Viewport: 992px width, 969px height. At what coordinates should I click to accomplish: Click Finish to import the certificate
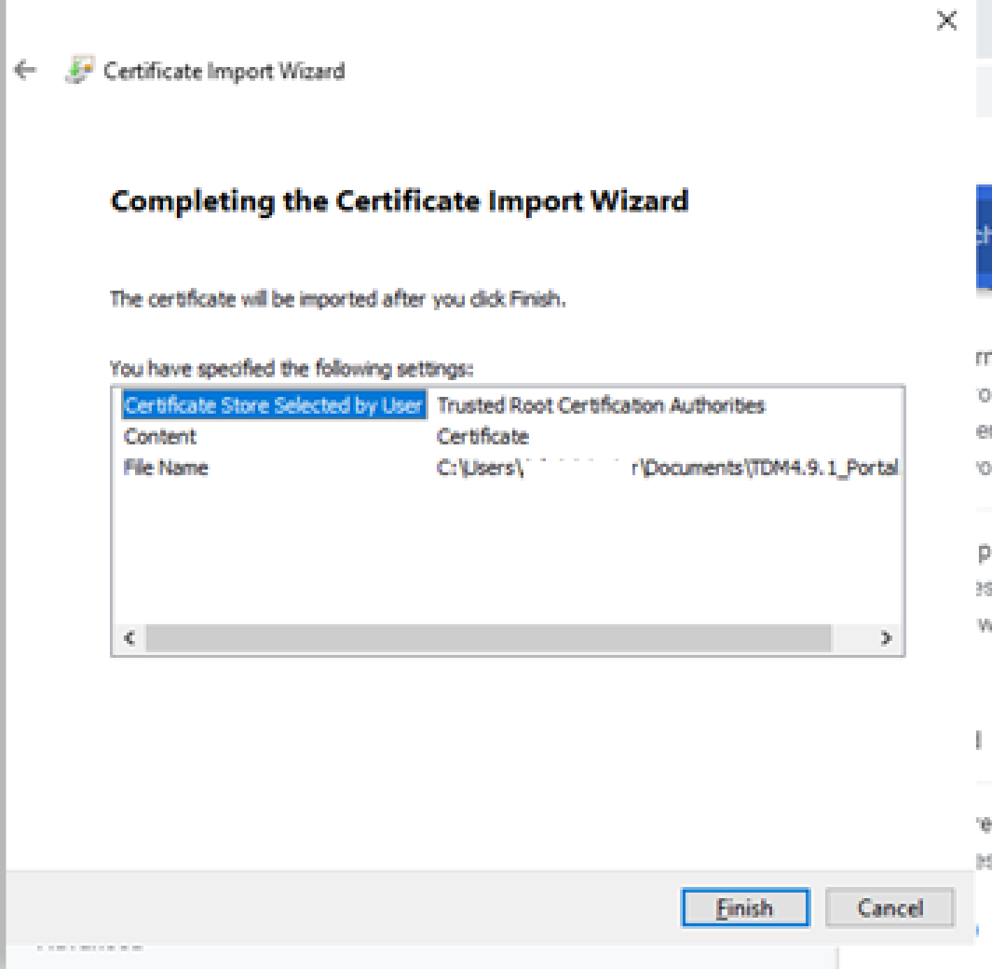[x=745, y=908]
